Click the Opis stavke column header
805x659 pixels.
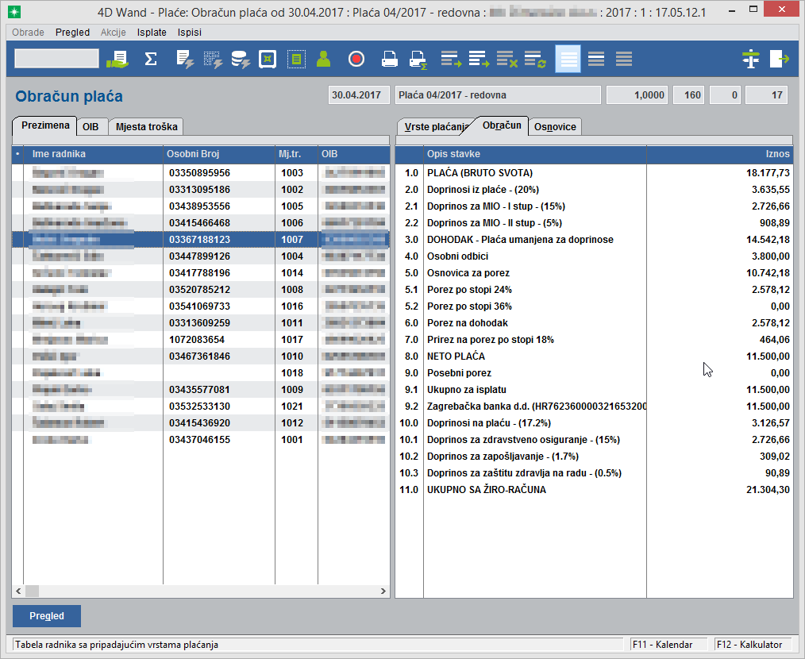[535, 154]
